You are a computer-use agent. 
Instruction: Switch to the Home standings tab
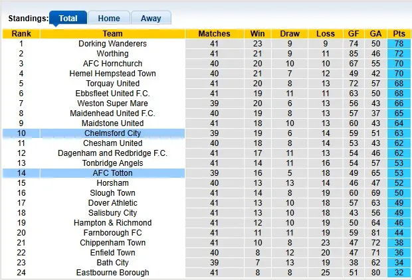click(x=109, y=19)
